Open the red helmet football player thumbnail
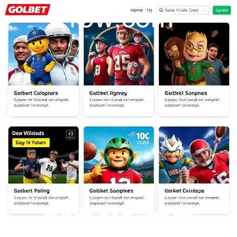The image size is (237, 237). tap(194, 155)
